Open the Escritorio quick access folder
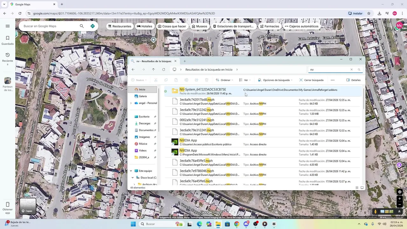The height and width of the screenshot is (229, 407). [x=144, y=117]
